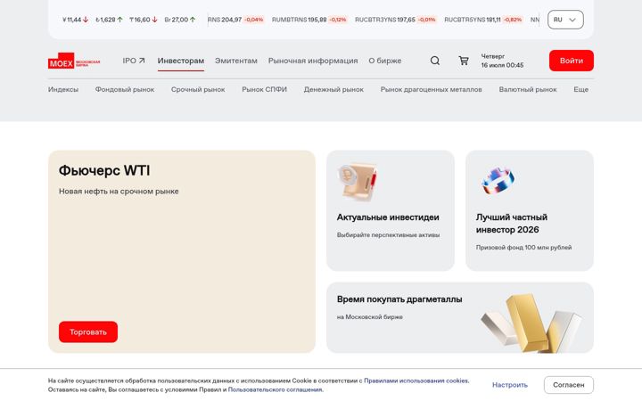Click the yuan rate 11,44 ticker
Image resolution: width=642 pixels, height=401 pixels.
click(75, 20)
